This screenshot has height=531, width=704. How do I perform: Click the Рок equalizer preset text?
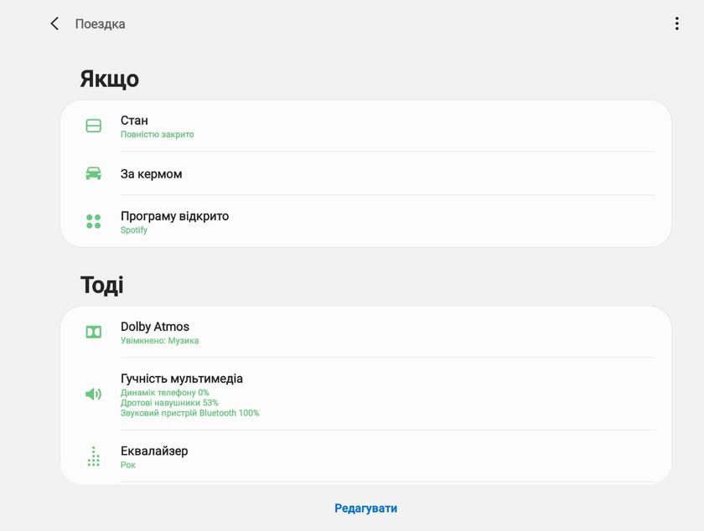click(128, 465)
